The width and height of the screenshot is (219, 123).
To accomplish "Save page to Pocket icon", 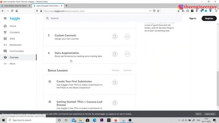I will 154,11.
